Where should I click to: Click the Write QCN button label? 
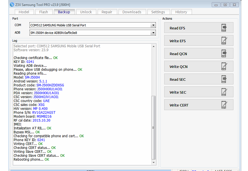[179, 67]
